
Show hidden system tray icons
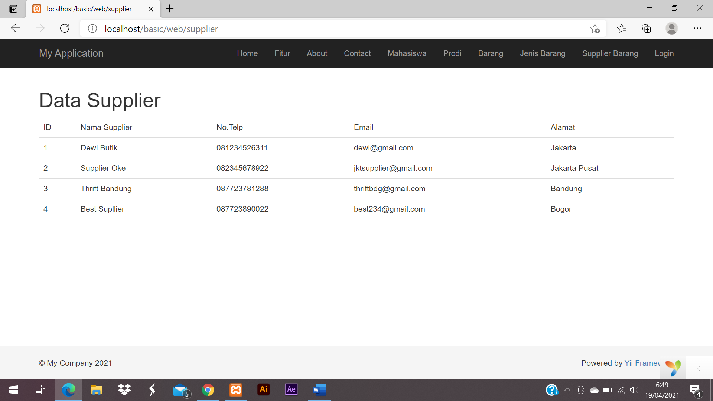coord(567,390)
